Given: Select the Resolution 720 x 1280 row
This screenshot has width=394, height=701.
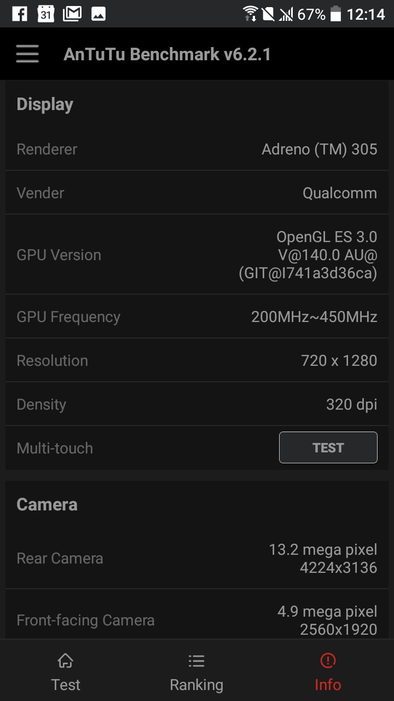Looking at the screenshot, I should (x=197, y=360).
